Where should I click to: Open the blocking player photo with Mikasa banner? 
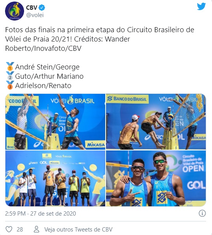[55, 122]
